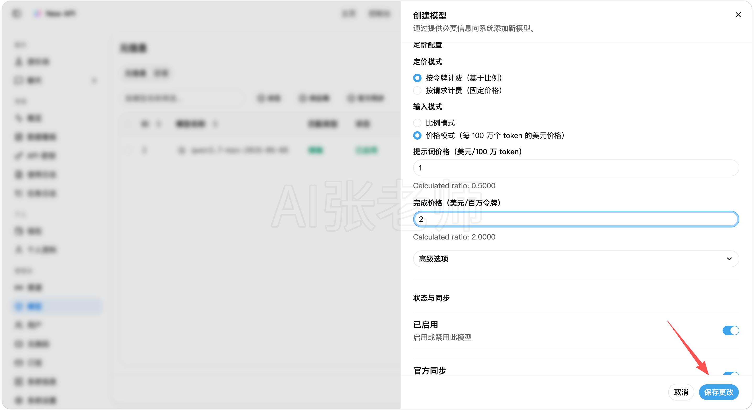Image resolution: width=754 pixels, height=411 pixels.
Task: Click the text 'Calculated ratio: 0.5000'
Action: click(454, 186)
